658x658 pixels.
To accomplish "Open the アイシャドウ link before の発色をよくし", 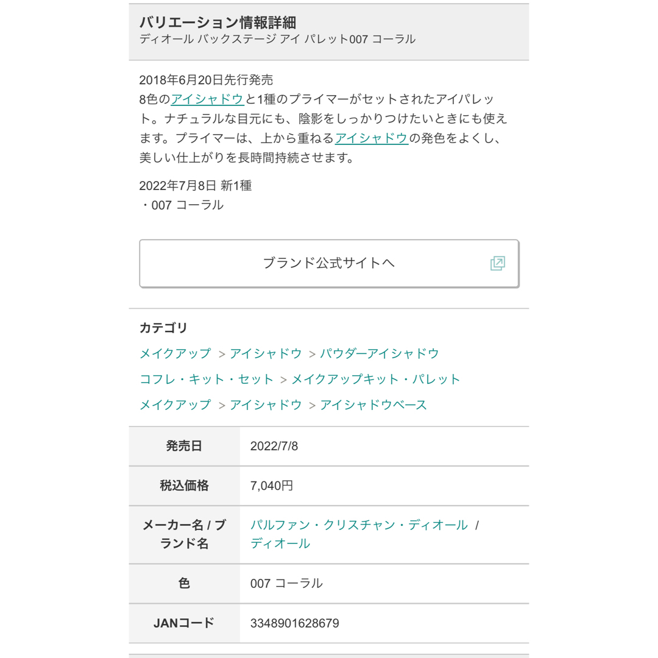I will (x=372, y=138).
